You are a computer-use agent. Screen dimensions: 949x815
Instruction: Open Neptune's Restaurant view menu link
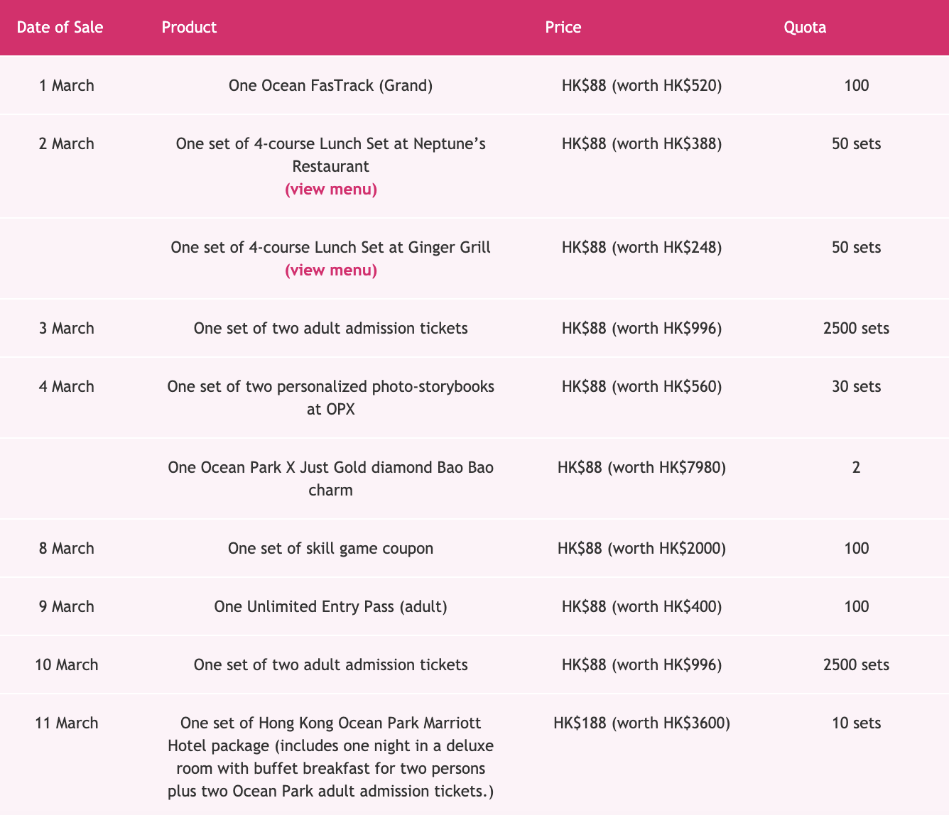pos(331,189)
